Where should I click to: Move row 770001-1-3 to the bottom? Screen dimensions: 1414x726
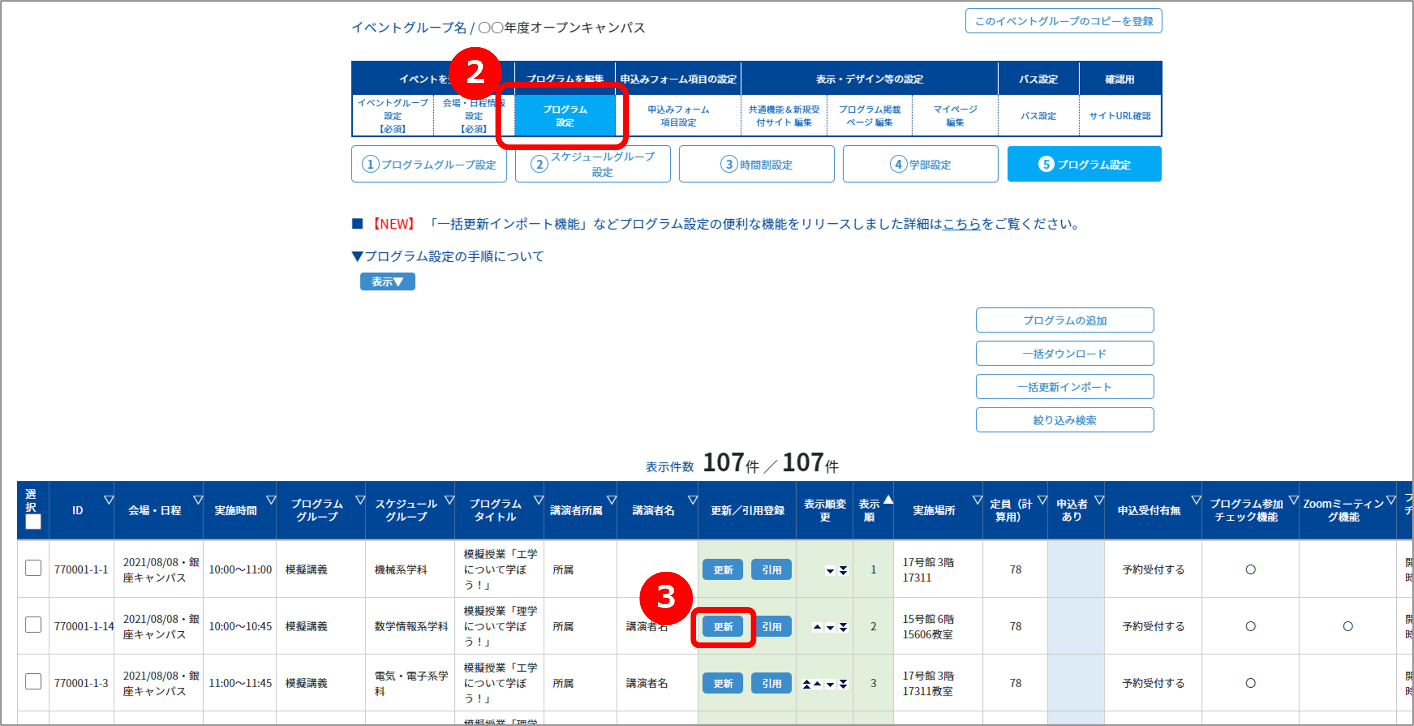pos(843,684)
